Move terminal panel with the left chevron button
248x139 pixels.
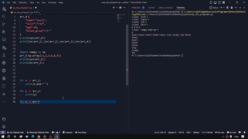coord(240,8)
